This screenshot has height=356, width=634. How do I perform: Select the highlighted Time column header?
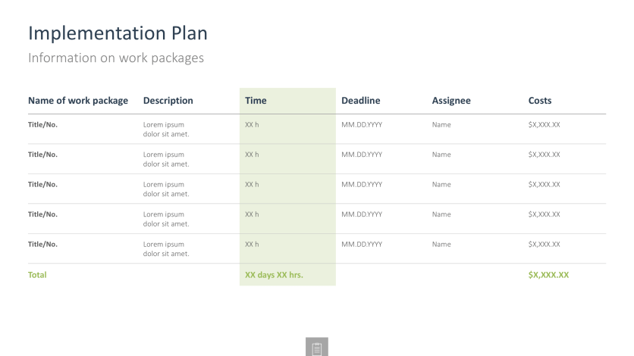click(256, 101)
